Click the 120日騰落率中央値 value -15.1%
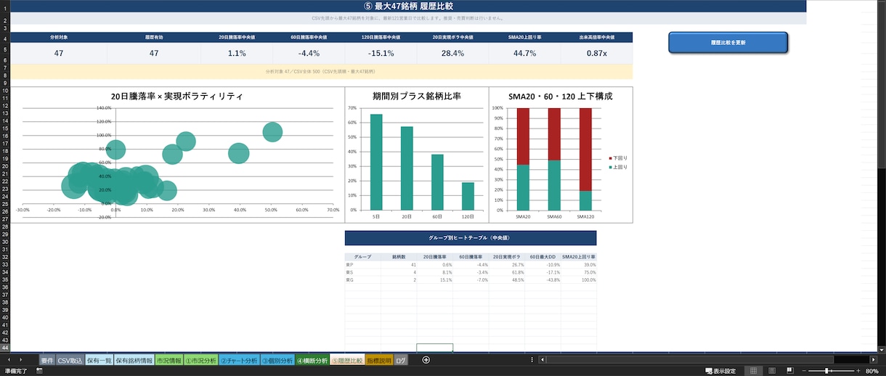Image resolution: width=886 pixels, height=376 pixels. coord(381,54)
